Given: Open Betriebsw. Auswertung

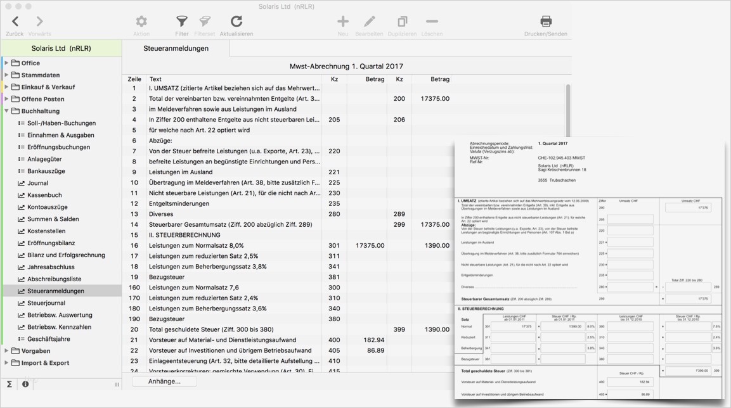Looking at the screenshot, I should tap(60, 315).
